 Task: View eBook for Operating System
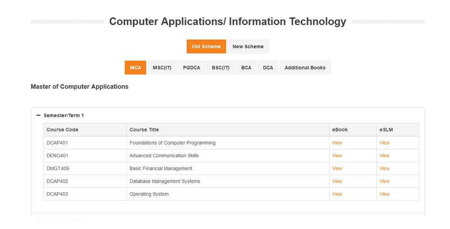pos(337,194)
